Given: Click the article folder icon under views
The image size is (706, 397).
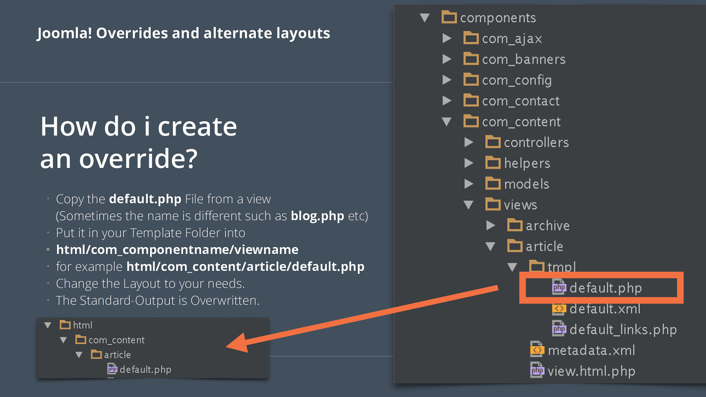Looking at the screenshot, I should [515, 246].
